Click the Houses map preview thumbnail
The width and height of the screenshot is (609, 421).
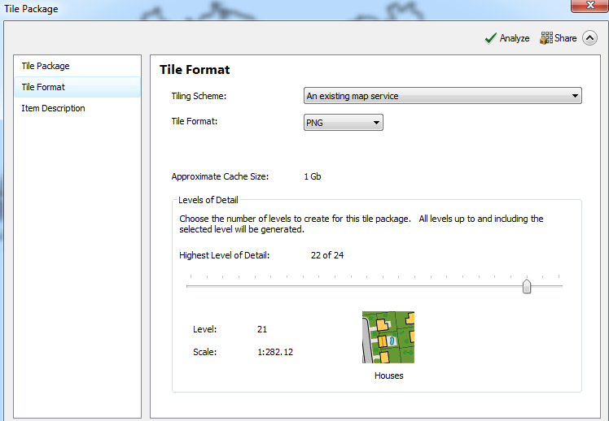tap(388, 336)
